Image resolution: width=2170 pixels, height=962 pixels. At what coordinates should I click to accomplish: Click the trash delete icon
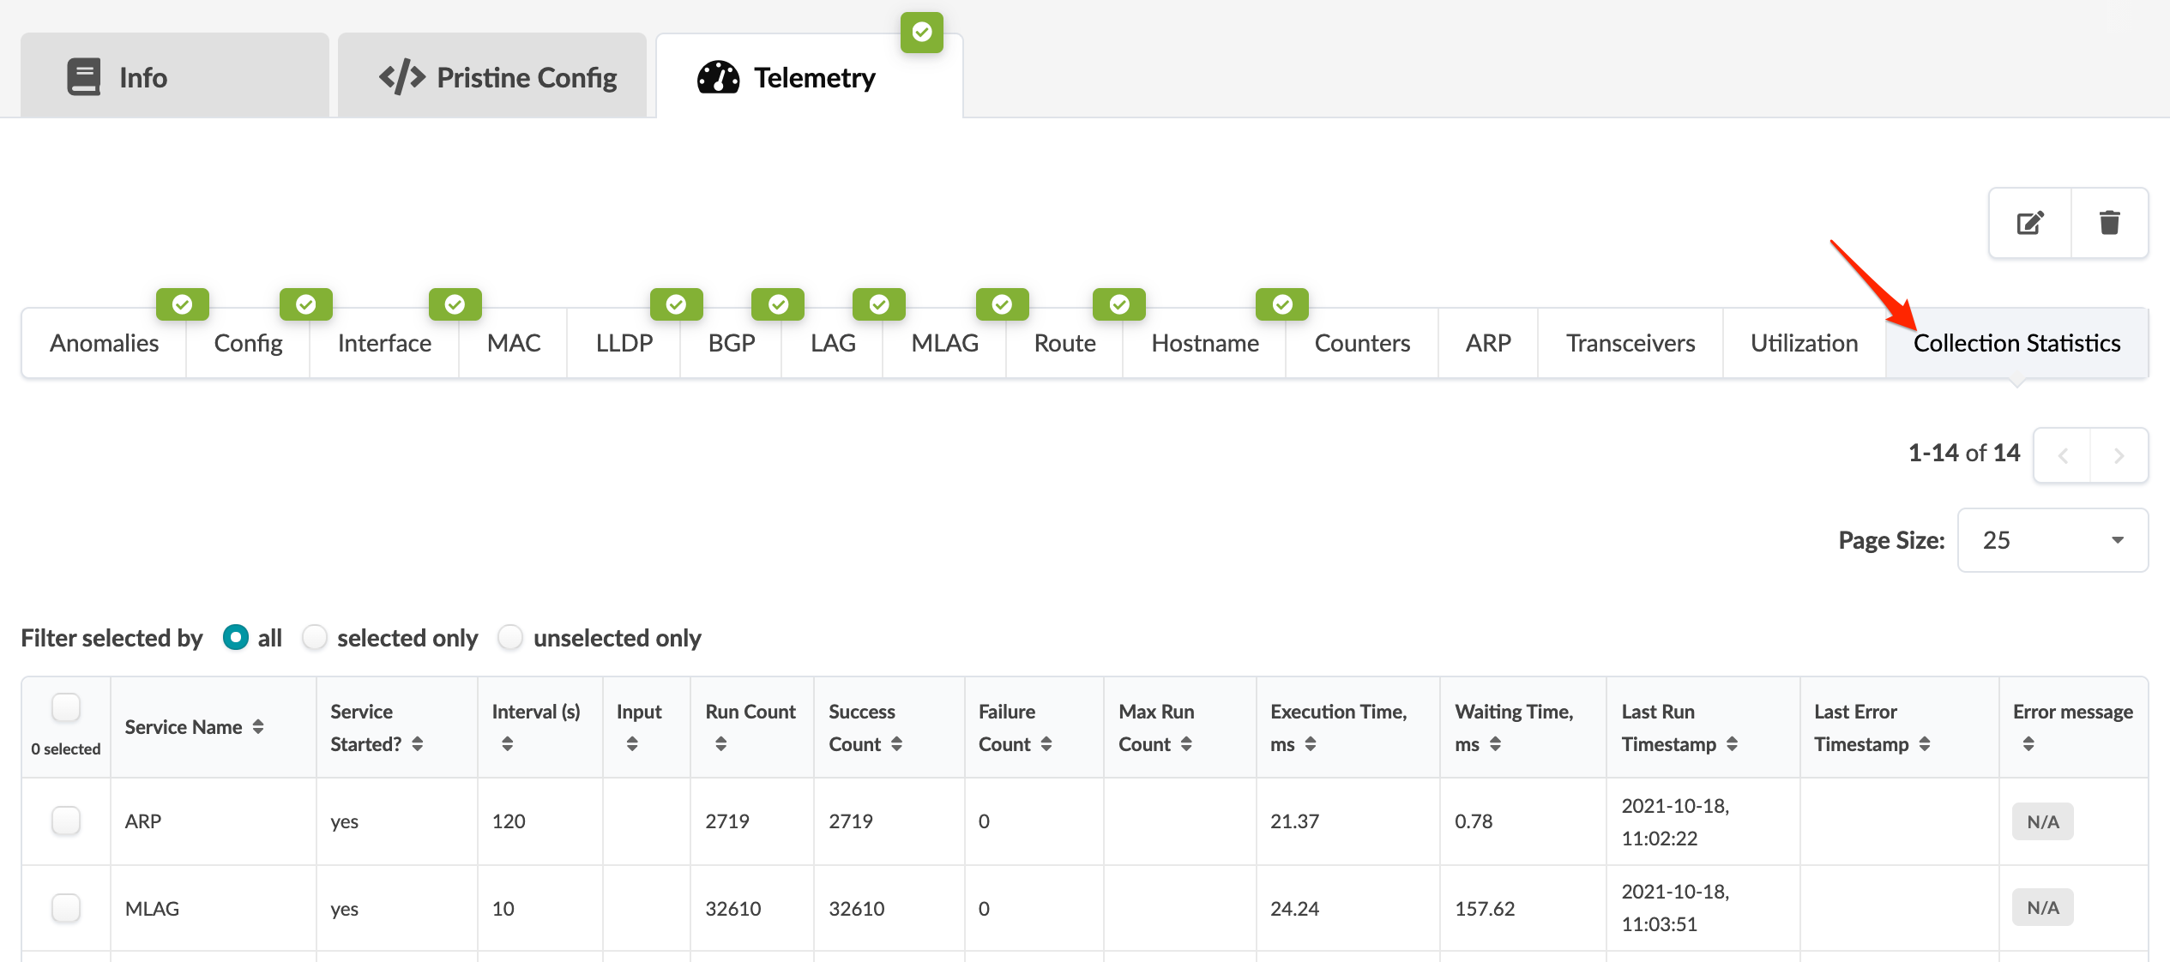point(2109,223)
